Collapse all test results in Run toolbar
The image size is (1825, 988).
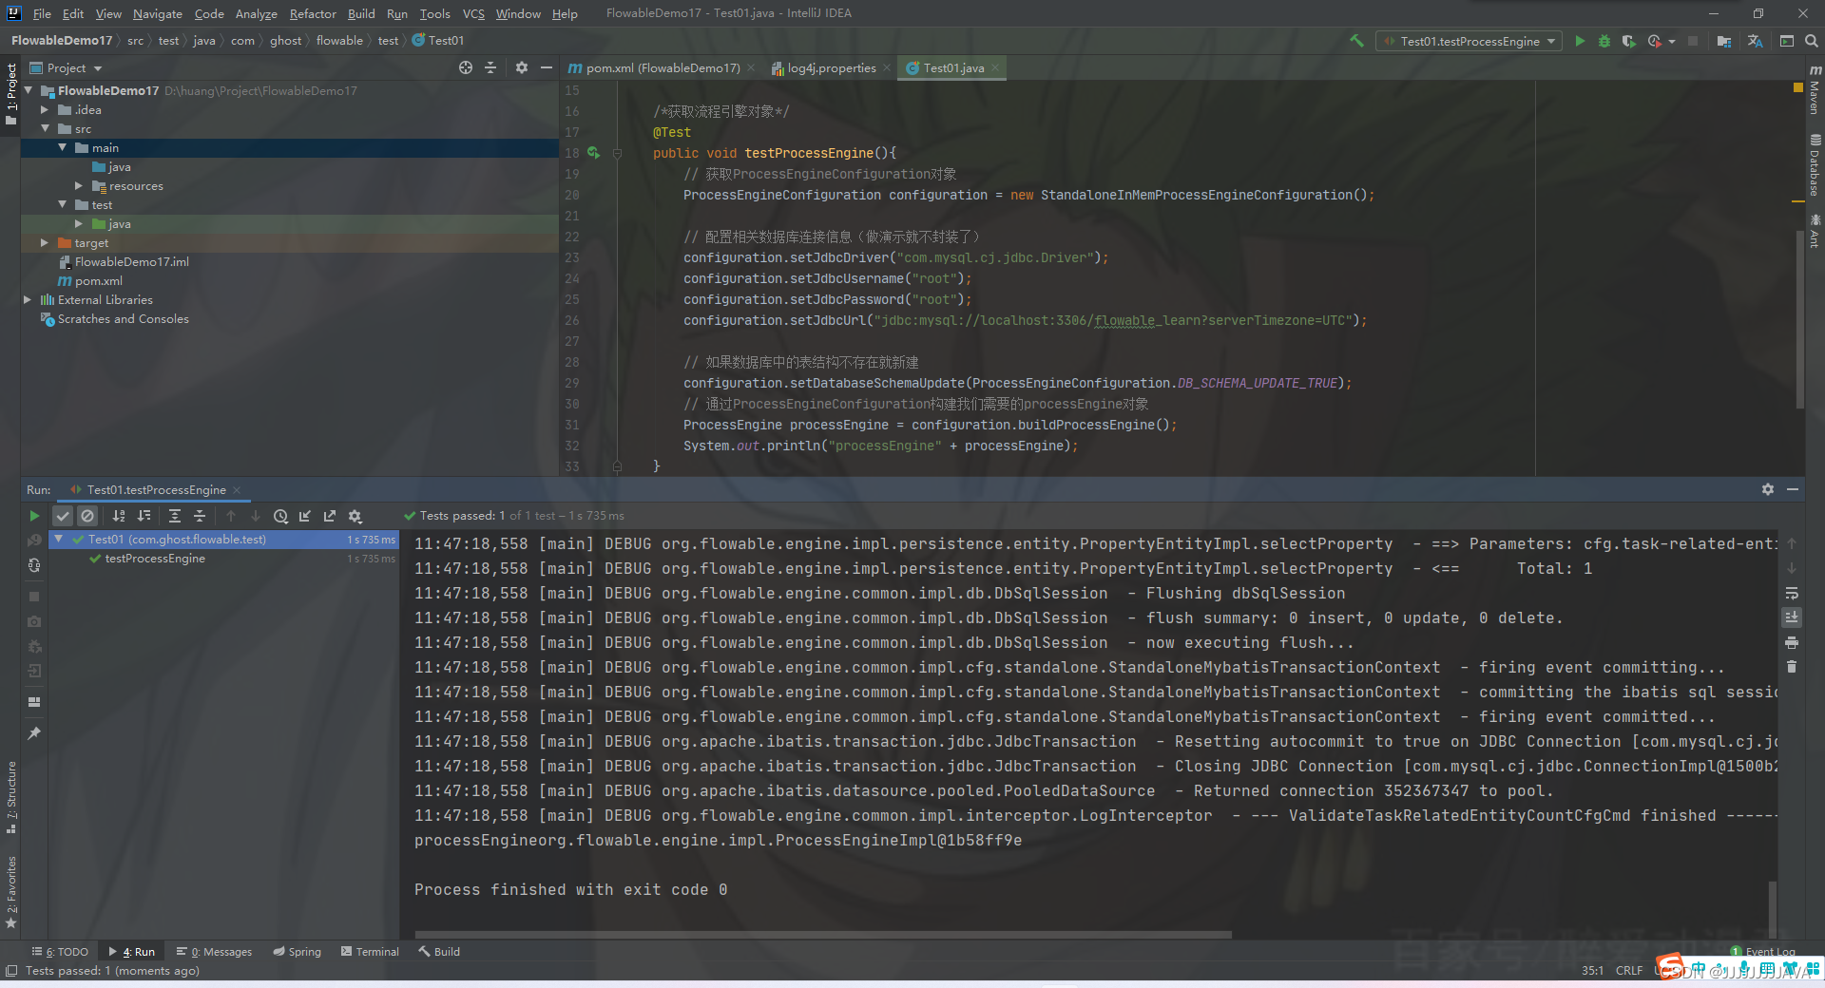pos(200,516)
